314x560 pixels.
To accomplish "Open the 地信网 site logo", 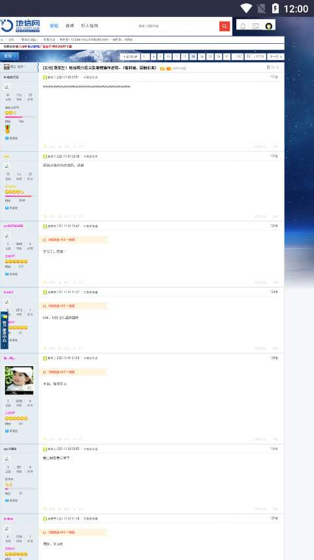I will click(x=20, y=26).
